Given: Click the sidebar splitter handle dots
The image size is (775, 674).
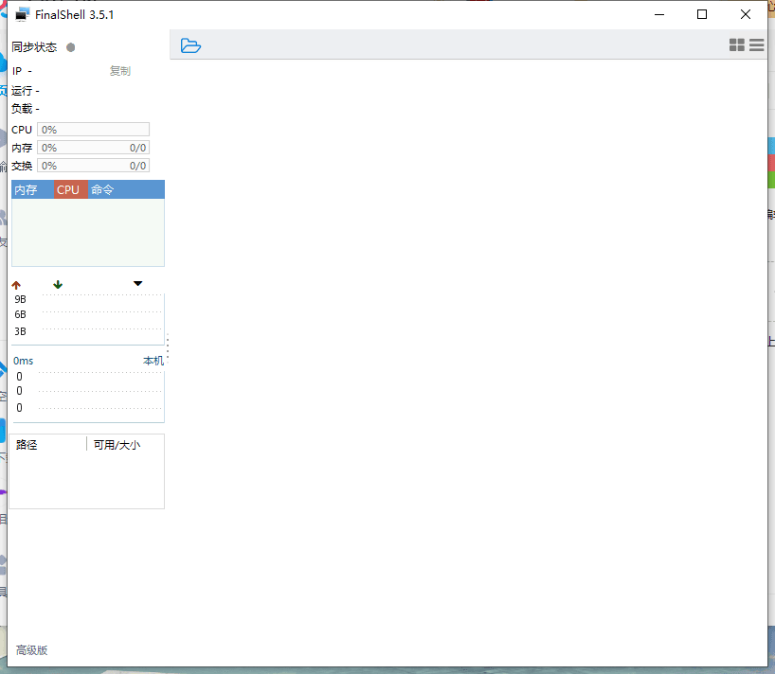Looking at the screenshot, I should (168, 346).
